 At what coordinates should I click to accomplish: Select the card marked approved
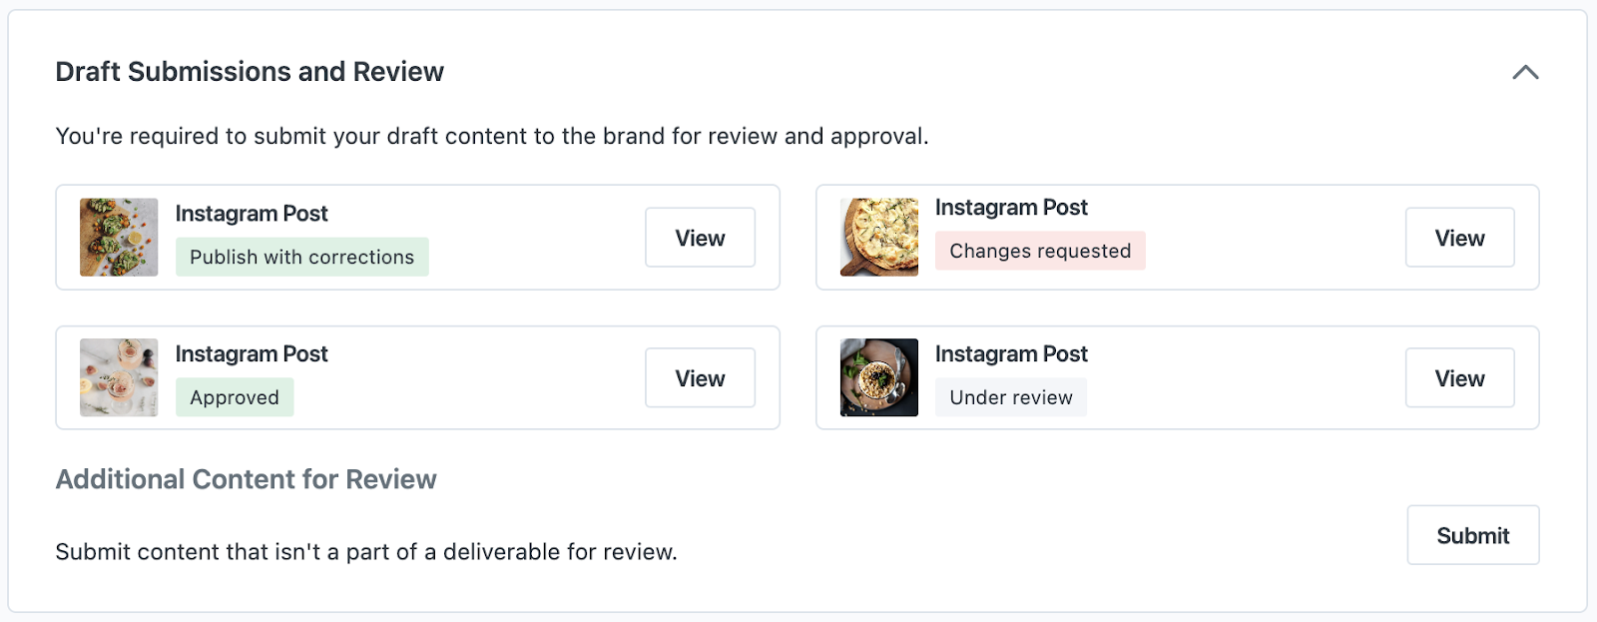pos(417,377)
